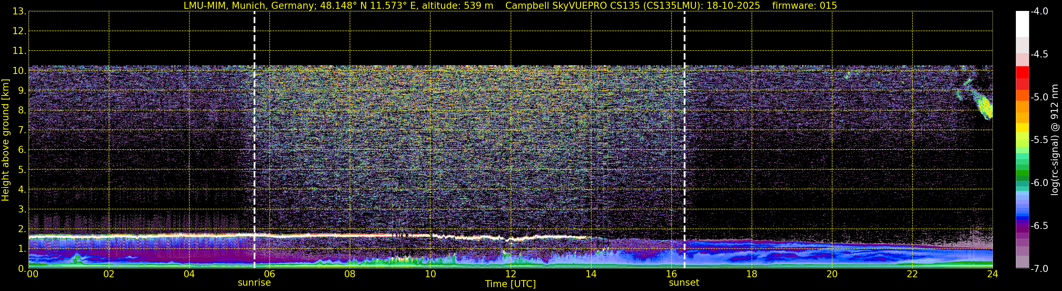Viewport: 1062px width, 291px height.
Task: Click the "13." height axis tick label
Action: pyautogui.click(x=19, y=12)
